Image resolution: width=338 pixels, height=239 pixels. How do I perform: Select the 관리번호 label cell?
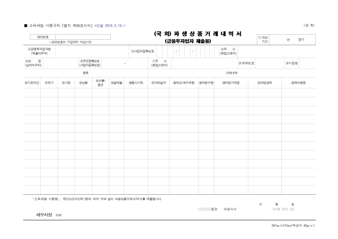pos(43,37)
